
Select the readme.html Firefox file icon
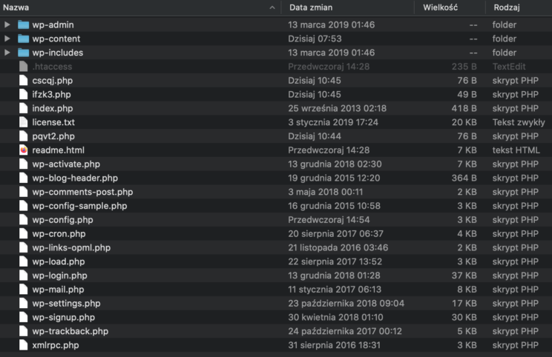[23, 150]
